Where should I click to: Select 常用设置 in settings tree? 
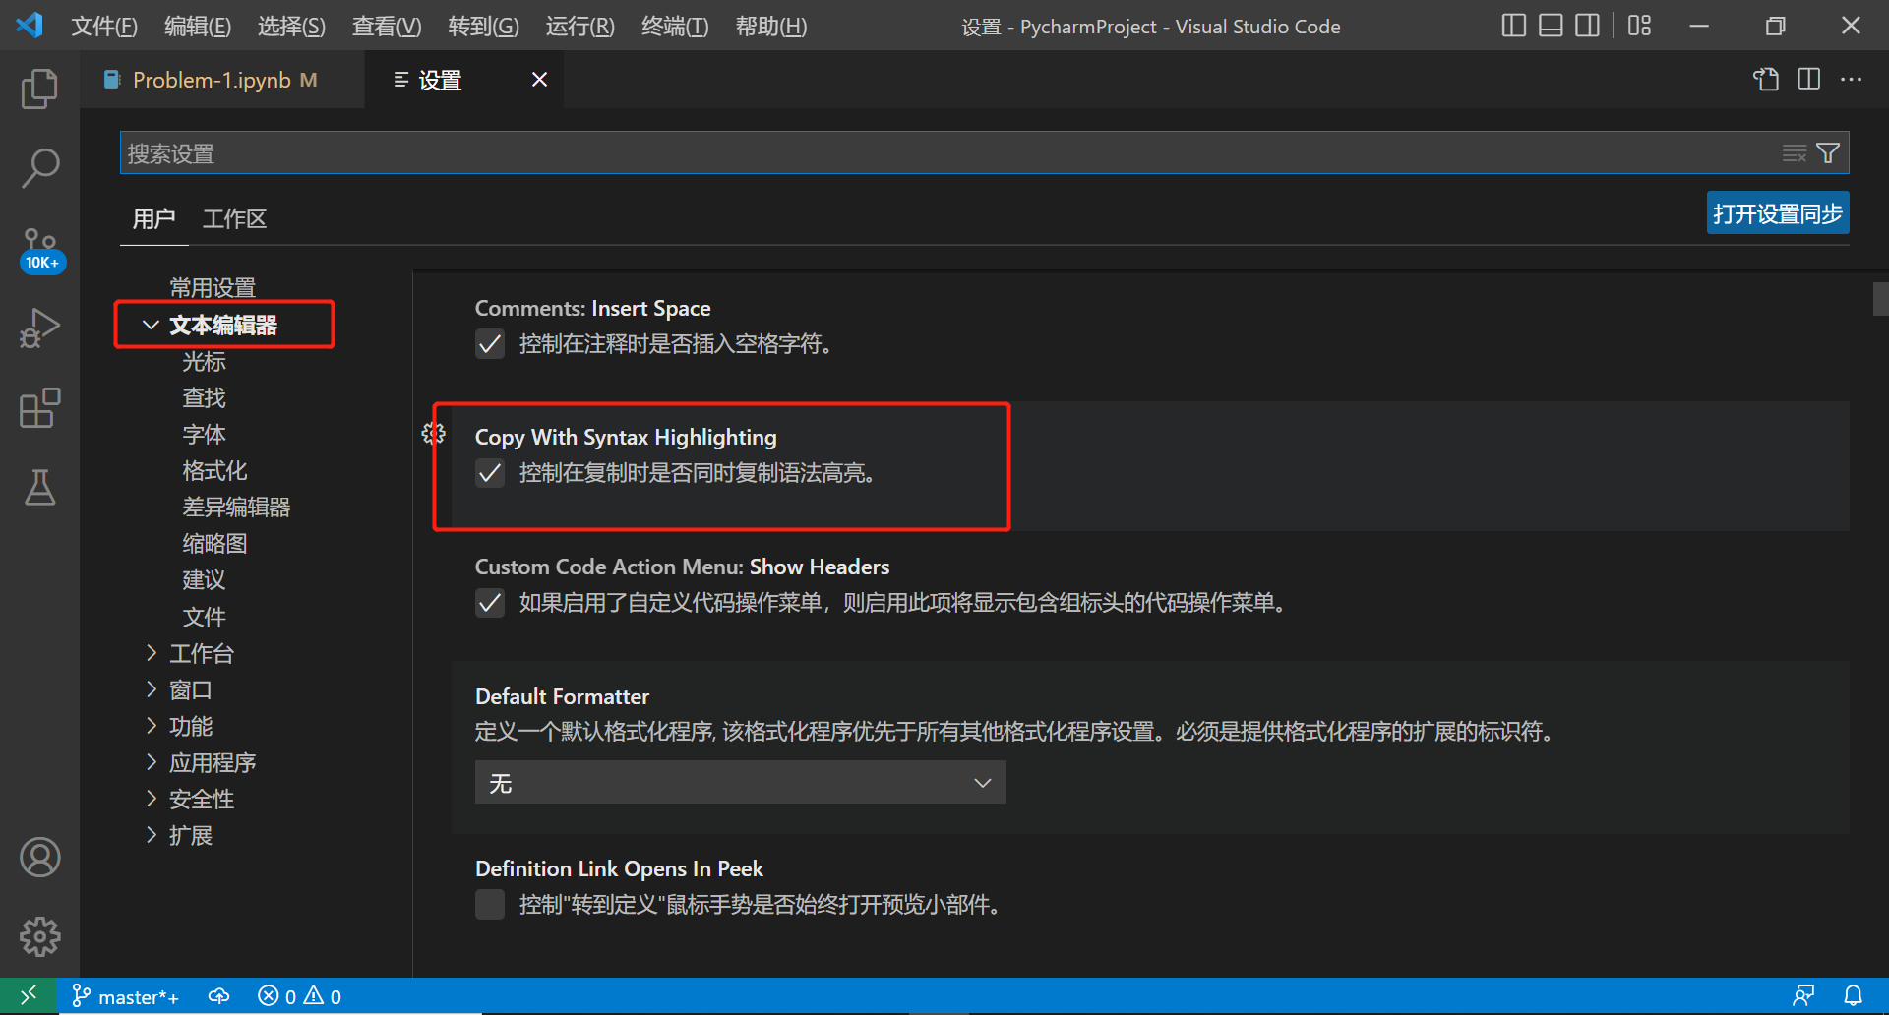pos(213,287)
